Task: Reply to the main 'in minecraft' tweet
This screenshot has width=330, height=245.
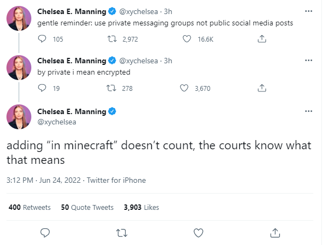Action: tap(46, 233)
